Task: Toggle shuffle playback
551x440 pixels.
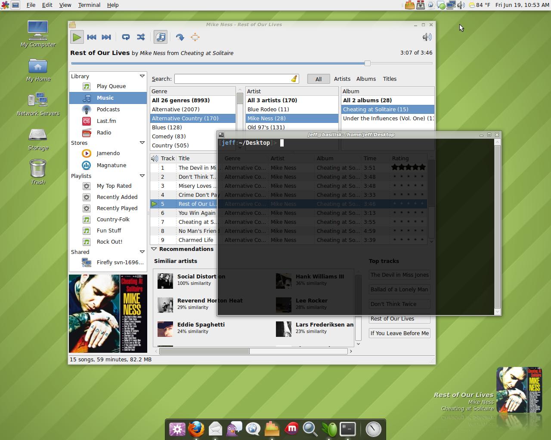Action: [141, 37]
